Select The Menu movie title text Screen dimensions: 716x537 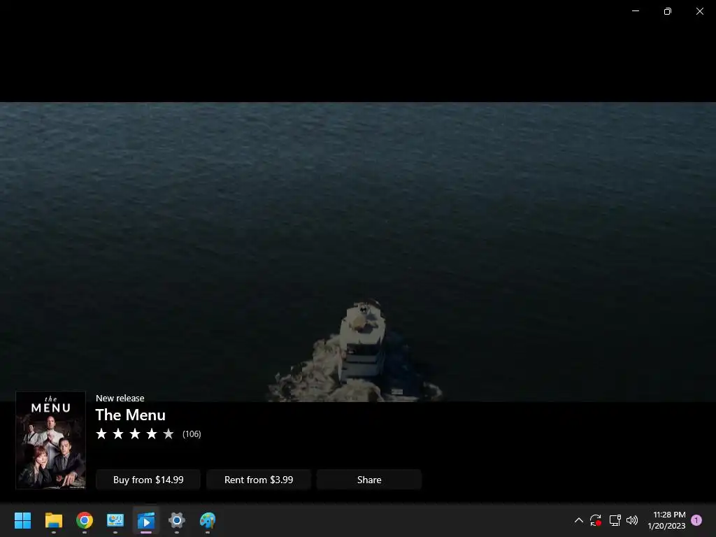pos(131,415)
